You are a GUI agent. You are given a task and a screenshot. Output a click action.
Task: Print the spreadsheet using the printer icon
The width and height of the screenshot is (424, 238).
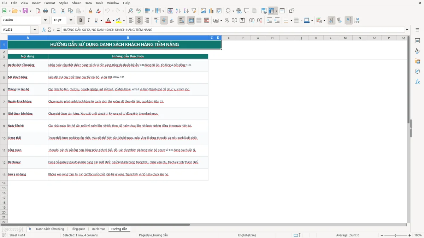[46, 11]
